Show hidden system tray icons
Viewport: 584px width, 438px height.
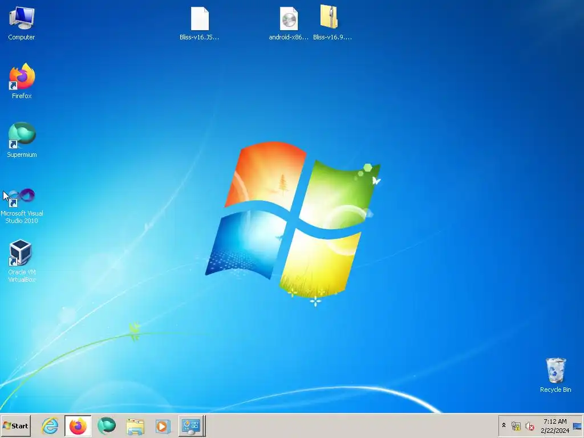(x=504, y=425)
